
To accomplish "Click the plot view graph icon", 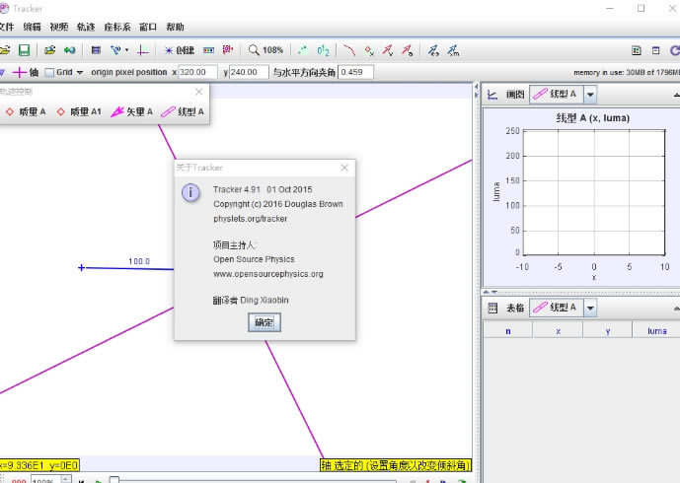I will point(492,95).
